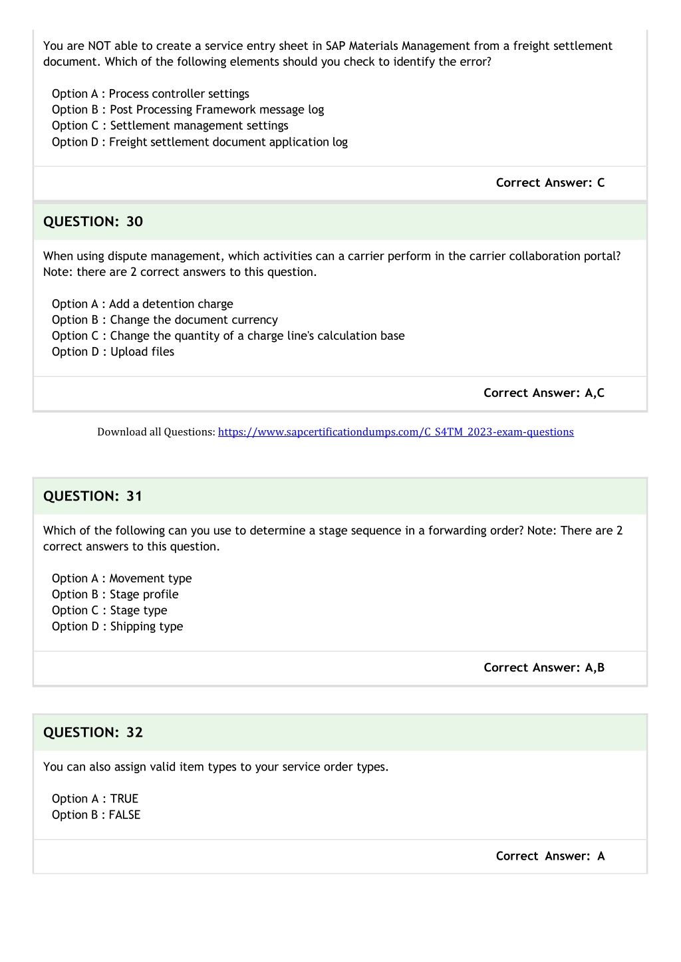The image size is (681, 962).
Task: Select Option A: Process controller settings
Action: (150, 94)
